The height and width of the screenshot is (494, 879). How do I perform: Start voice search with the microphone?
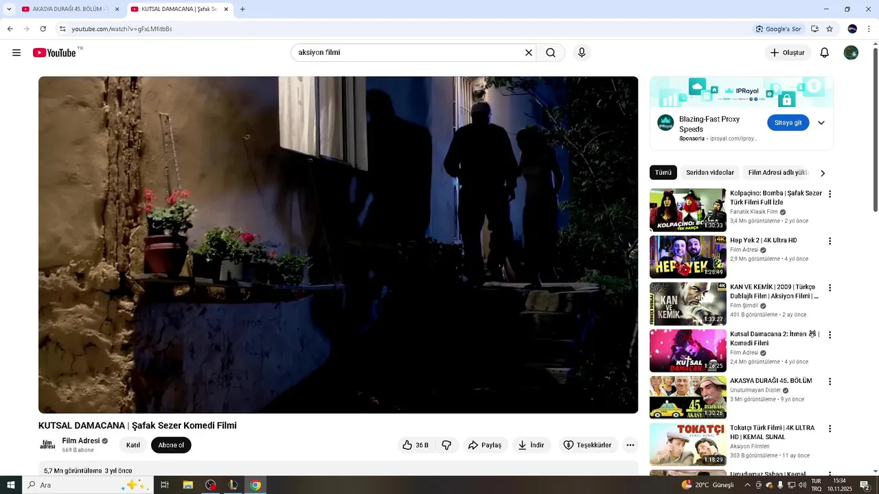tap(582, 53)
